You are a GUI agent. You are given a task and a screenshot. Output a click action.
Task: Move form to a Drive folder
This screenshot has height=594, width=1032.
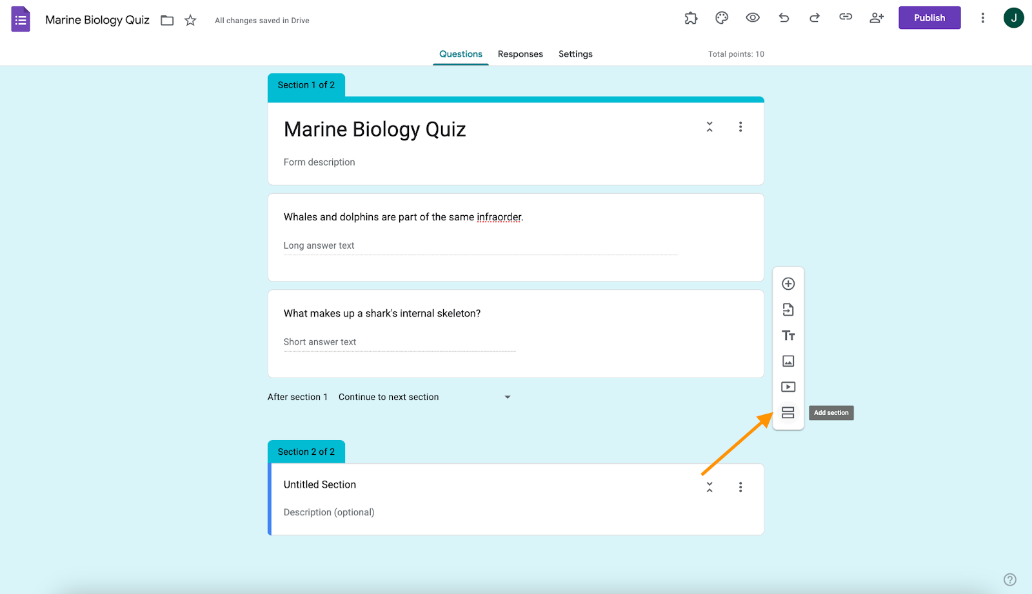(x=167, y=21)
